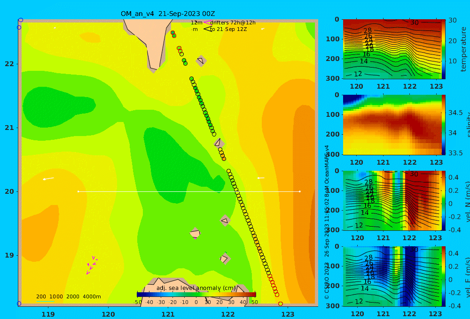Click the salinity panel colorbar

tap(444, 125)
